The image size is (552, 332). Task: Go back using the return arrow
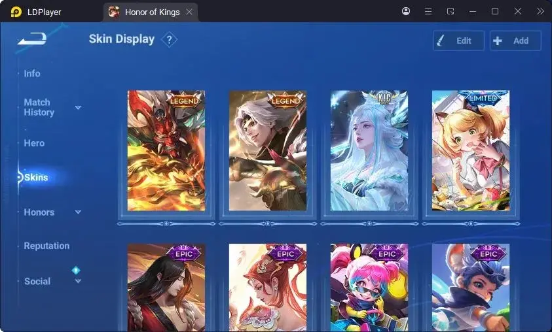pyautogui.click(x=32, y=39)
